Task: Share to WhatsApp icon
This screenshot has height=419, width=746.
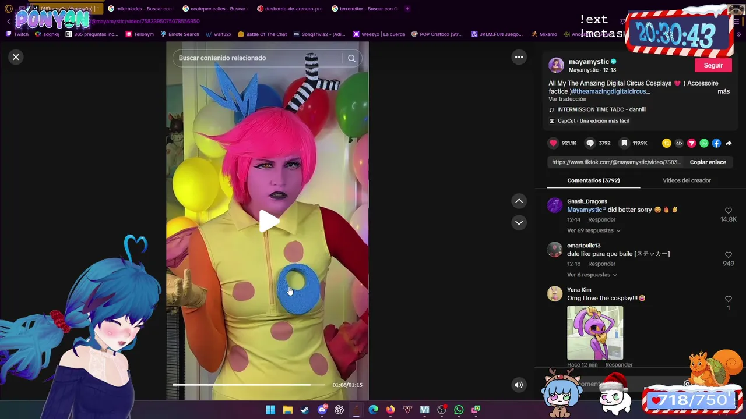Action: 704,143
